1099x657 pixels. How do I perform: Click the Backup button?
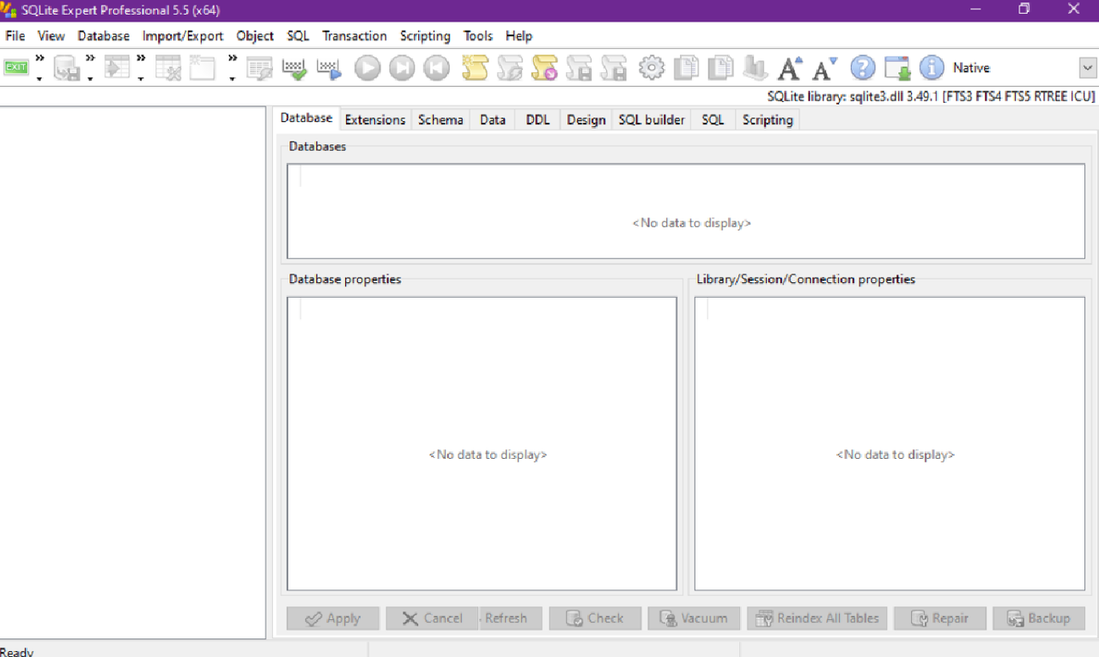pyautogui.click(x=1039, y=618)
